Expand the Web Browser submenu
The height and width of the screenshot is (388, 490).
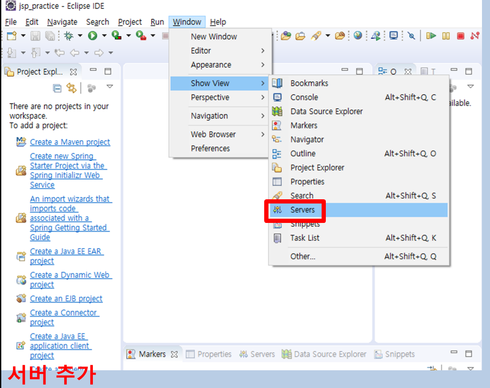pyautogui.click(x=220, y=134)
